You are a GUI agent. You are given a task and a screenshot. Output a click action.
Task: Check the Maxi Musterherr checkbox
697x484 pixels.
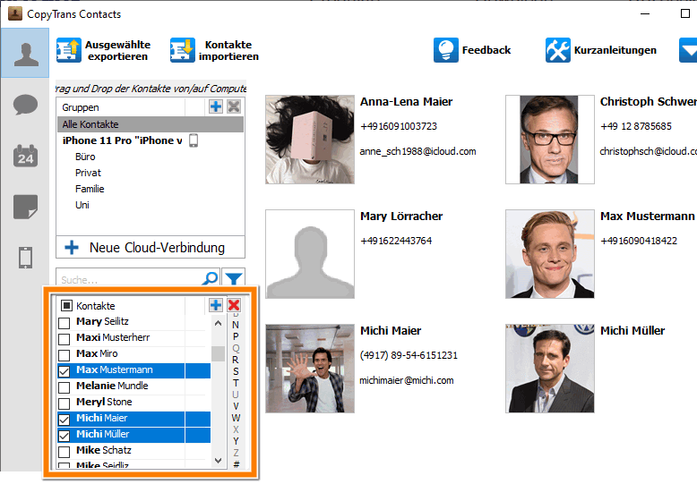64,339
